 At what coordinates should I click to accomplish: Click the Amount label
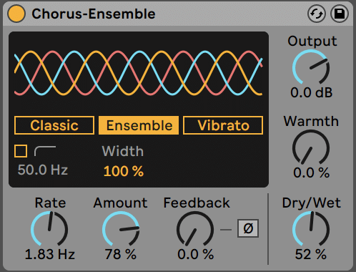[x=120, y=203]
